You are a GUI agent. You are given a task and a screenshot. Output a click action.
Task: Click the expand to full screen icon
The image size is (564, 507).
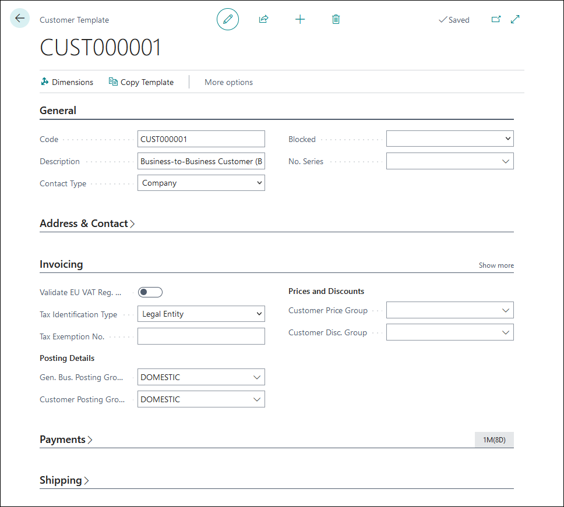[515, 19]
